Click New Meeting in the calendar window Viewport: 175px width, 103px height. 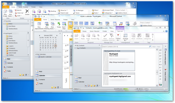(x=47, y=26)
